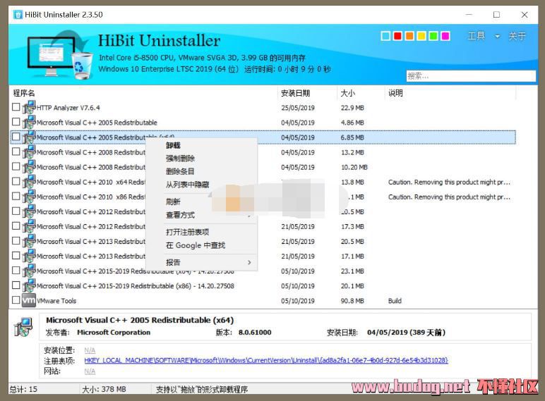Click the Visual C++ 2008 13.2 MB row icon

29,152
